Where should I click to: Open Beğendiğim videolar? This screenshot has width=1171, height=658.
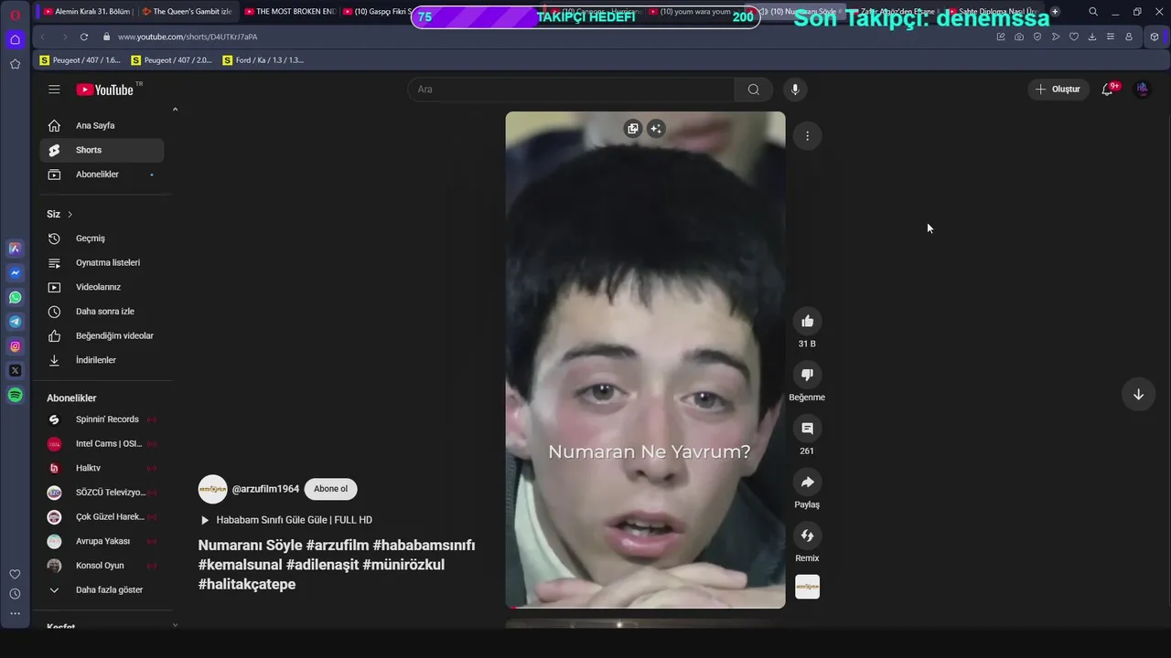tap(102, 335)
